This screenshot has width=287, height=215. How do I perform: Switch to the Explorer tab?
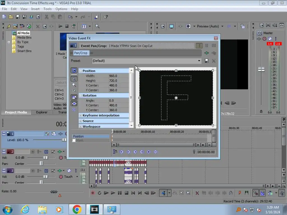point(41,112)
